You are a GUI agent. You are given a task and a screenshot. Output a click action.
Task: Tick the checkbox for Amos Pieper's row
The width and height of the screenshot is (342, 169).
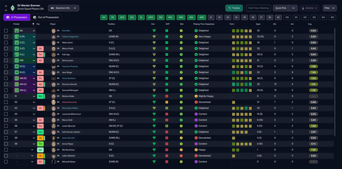[6, 144]
